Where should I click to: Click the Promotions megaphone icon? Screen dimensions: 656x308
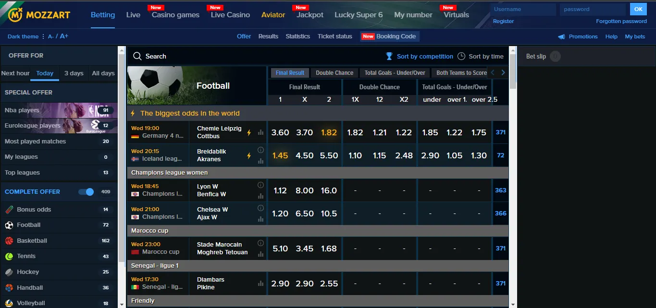point(561,36)
